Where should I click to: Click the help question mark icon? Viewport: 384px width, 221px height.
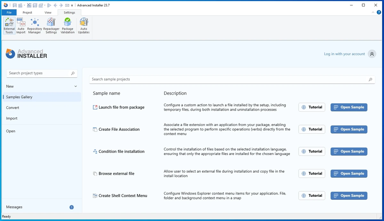point(379,12)
